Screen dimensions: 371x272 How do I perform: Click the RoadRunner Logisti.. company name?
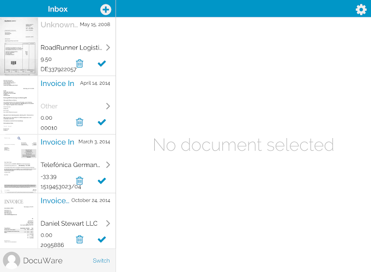(x=71, y=48)
